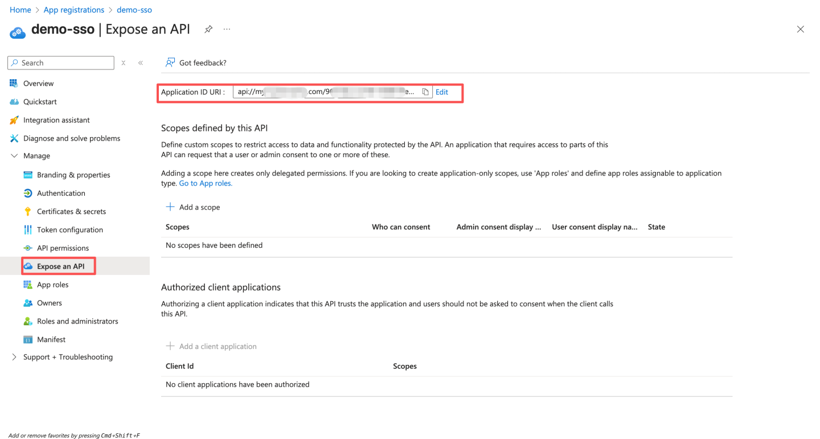The width and height of the screenshot is (820, 439).
Task: Click 'No client applications have been authorized' text
Action: coord(237,384)
